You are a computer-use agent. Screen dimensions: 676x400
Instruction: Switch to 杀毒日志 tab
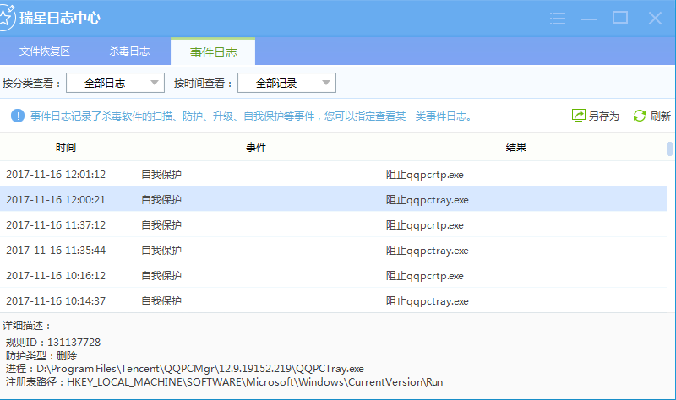click(129, 51)
